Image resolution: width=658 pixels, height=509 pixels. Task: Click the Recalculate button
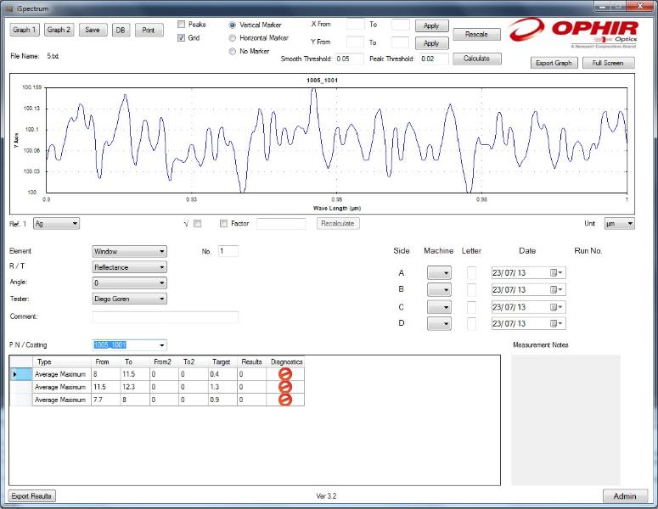[338, 223]
